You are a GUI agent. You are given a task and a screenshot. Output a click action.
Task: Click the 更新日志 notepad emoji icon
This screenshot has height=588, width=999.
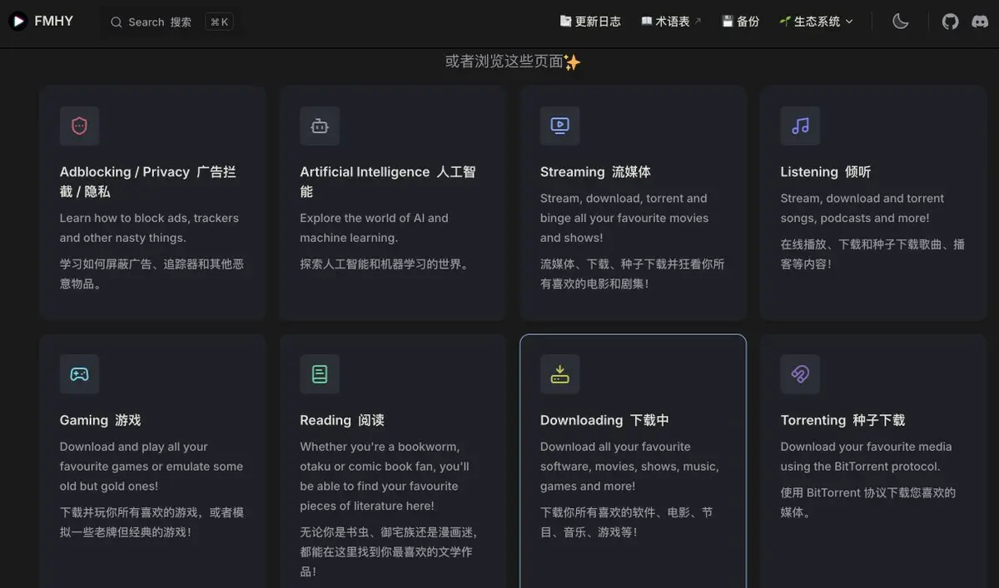[x=566, y=22]
